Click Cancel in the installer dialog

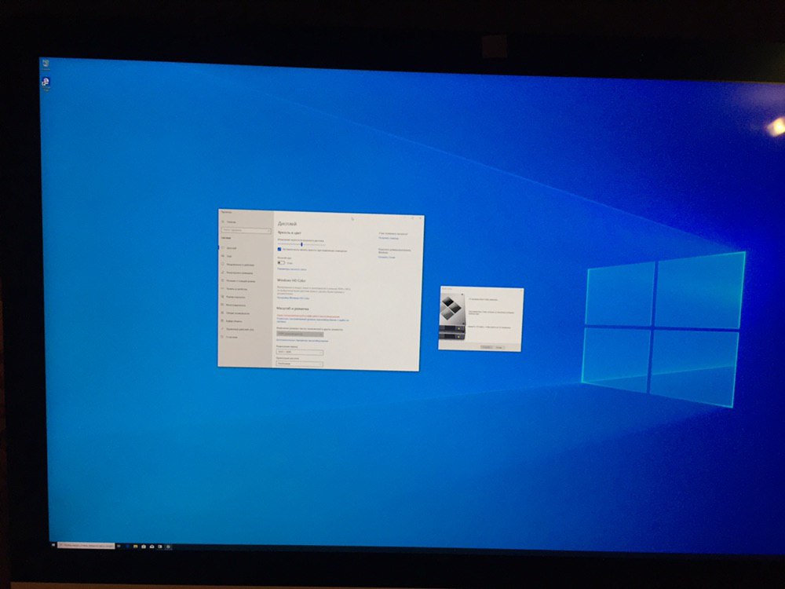click(499, 347)
